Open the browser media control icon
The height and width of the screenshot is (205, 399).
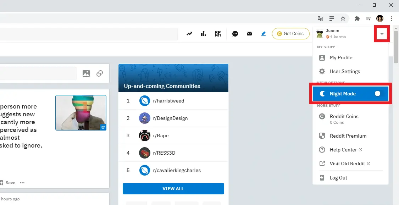click(x=368, y=18)
